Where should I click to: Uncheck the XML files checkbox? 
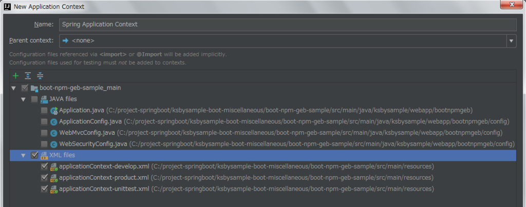34,155
